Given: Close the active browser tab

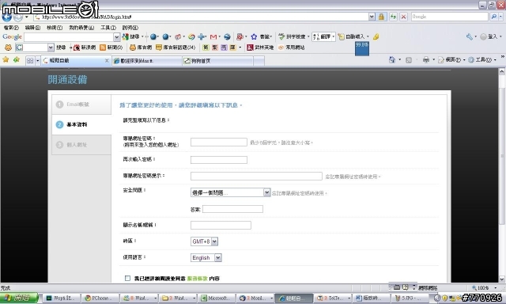Looking at the screenshot, I should point(107,60).
